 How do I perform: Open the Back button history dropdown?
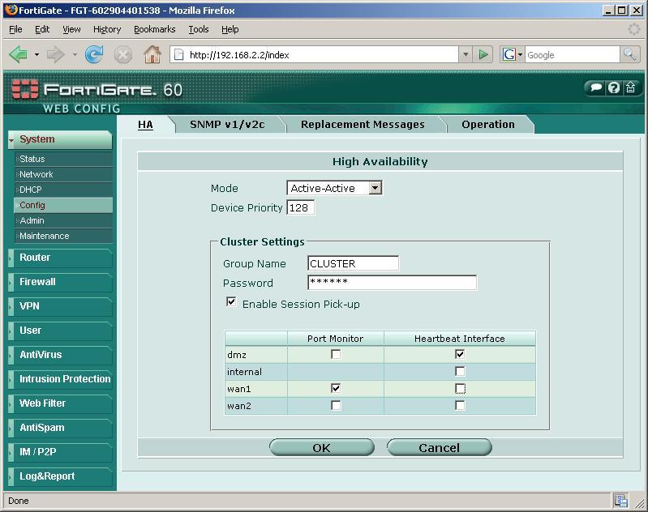[36, 54]
